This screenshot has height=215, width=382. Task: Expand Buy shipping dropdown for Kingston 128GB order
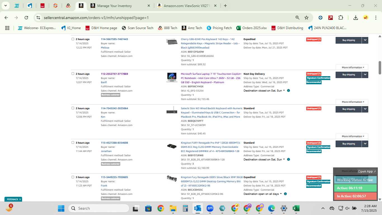[x=365, y=144]
